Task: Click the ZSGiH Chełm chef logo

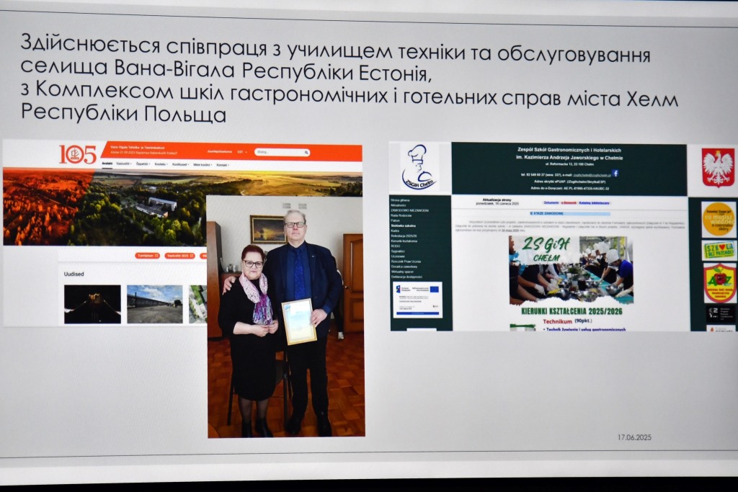Action: [x=419, y=168]
